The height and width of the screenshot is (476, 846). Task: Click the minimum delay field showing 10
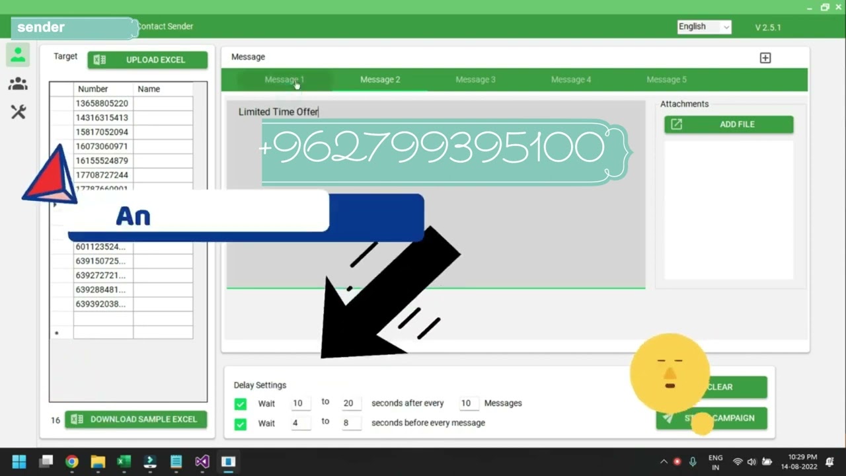tap(301, 403)
